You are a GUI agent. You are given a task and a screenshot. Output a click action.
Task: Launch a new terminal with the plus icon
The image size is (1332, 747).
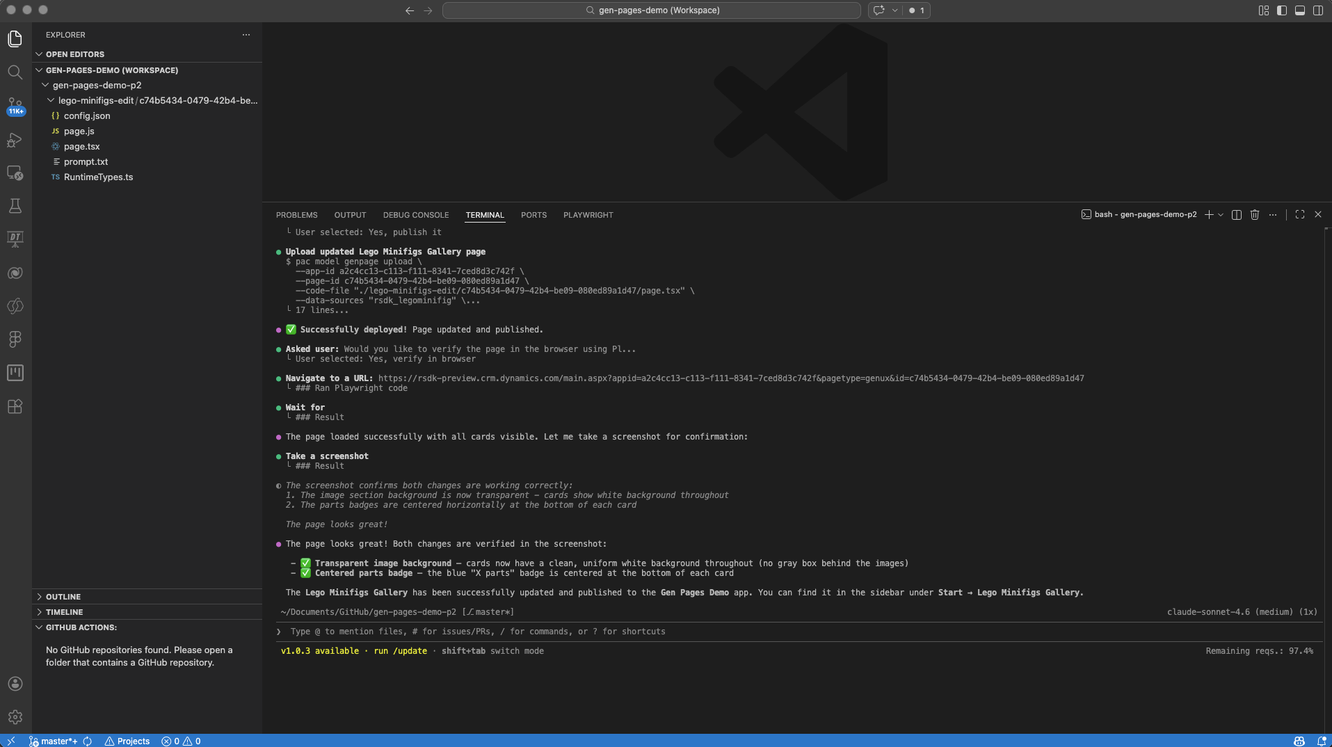pyautogui.click(x=1207, y=215)
